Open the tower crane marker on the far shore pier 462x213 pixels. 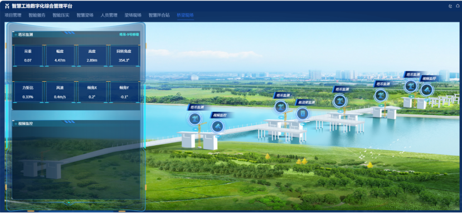click(x=381, y=95)
